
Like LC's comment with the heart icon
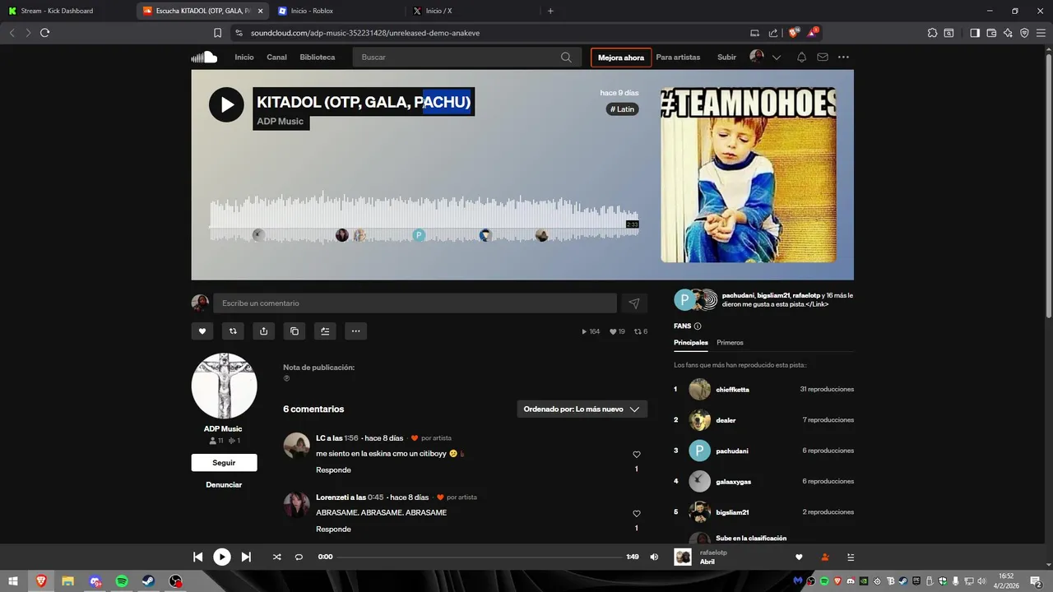click(637, 455)
